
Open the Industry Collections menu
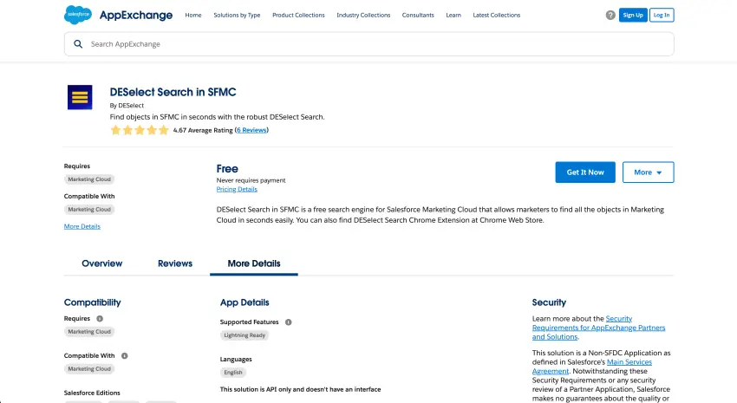[363, 15]
